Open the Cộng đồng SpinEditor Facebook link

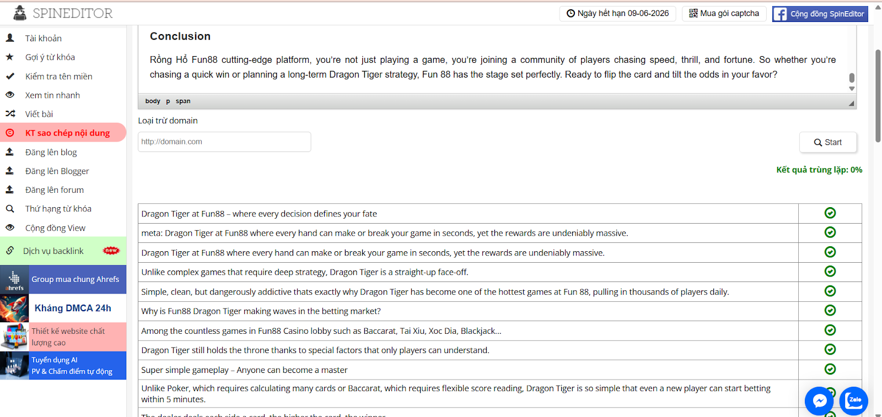820,14
